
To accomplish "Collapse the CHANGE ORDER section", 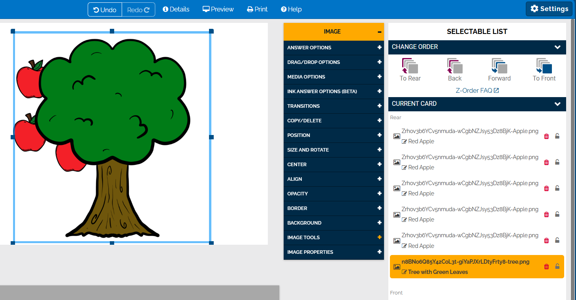I will click(557, 47).
